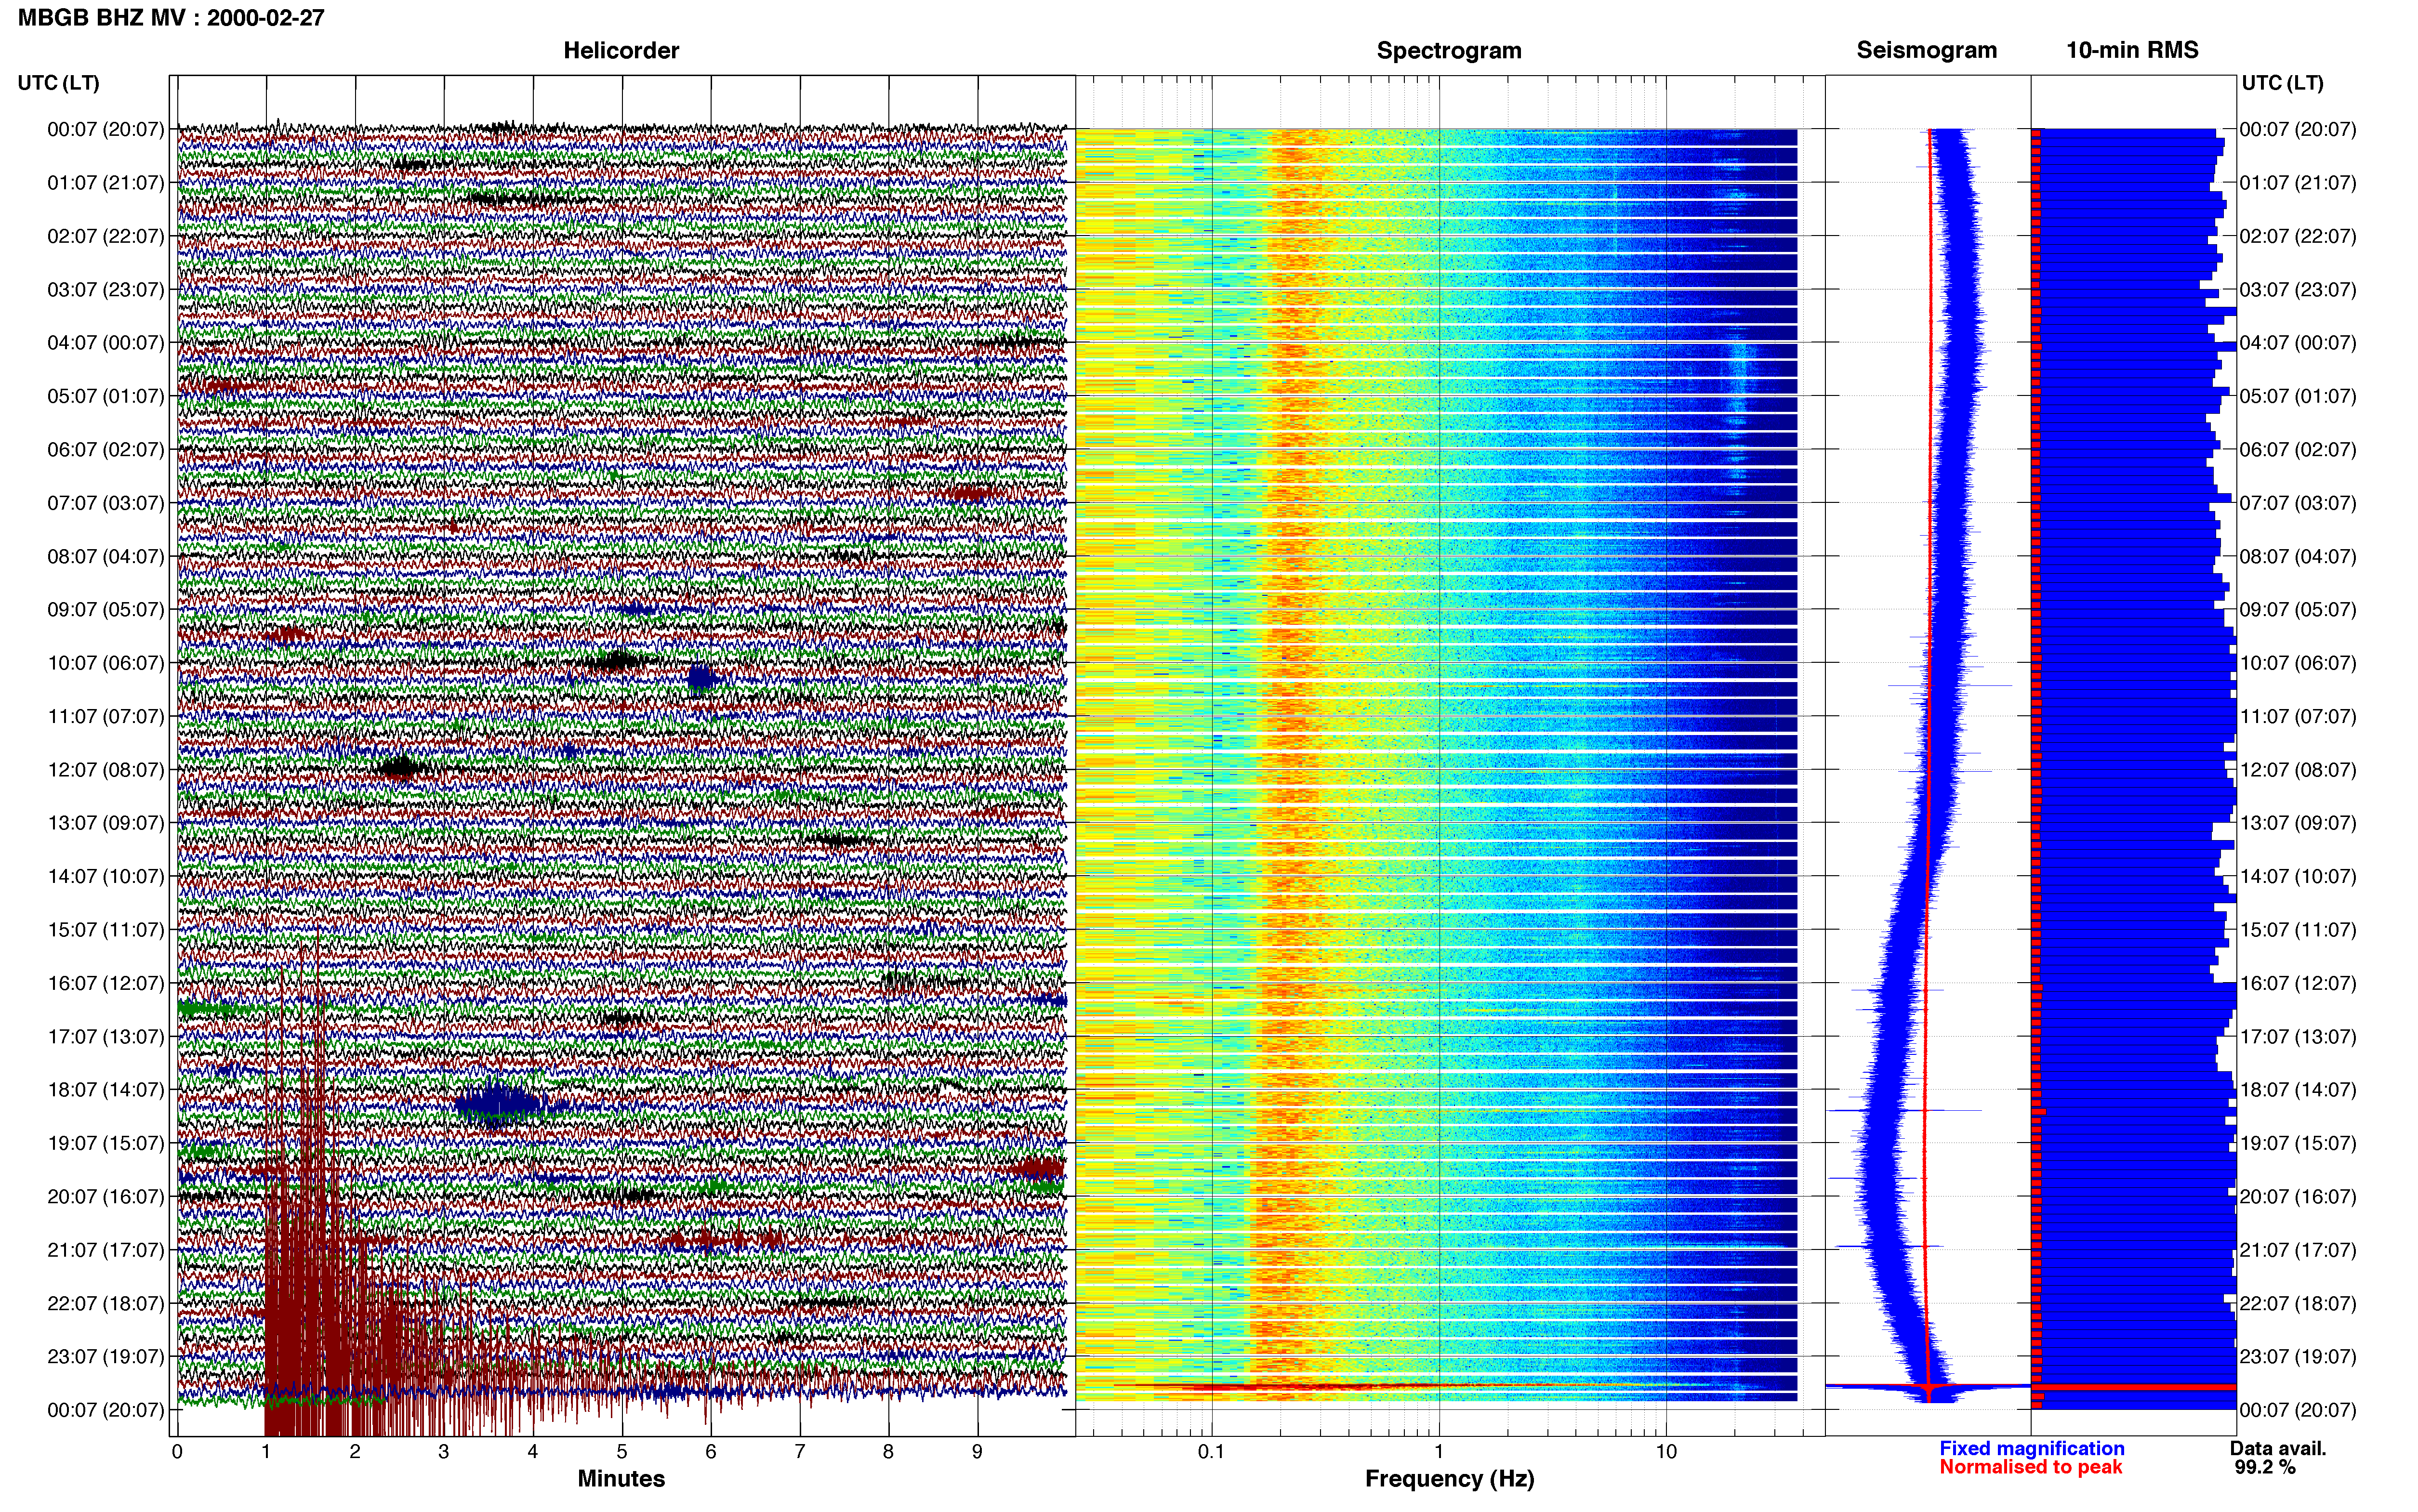This screenshot has height=1512, width=2418.
Task: Click the "1" frequency tick on spectrogram axis
Action: click(x=1439, y=1451)
